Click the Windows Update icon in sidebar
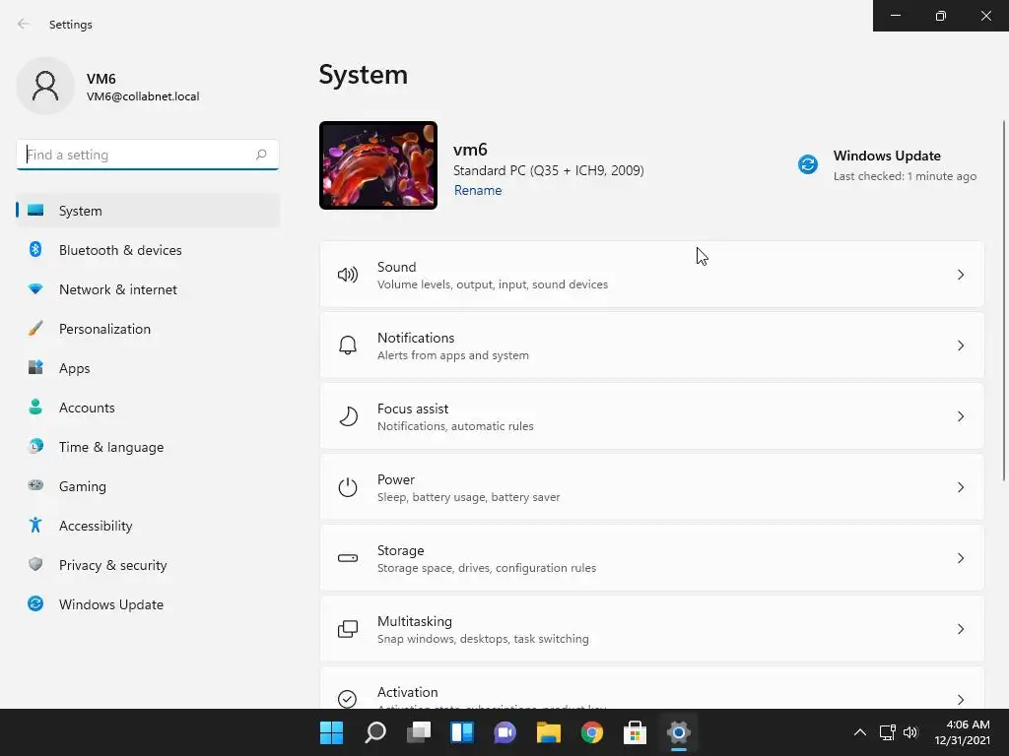Viewport: 1009px width, 756px height. pos(35,603)
